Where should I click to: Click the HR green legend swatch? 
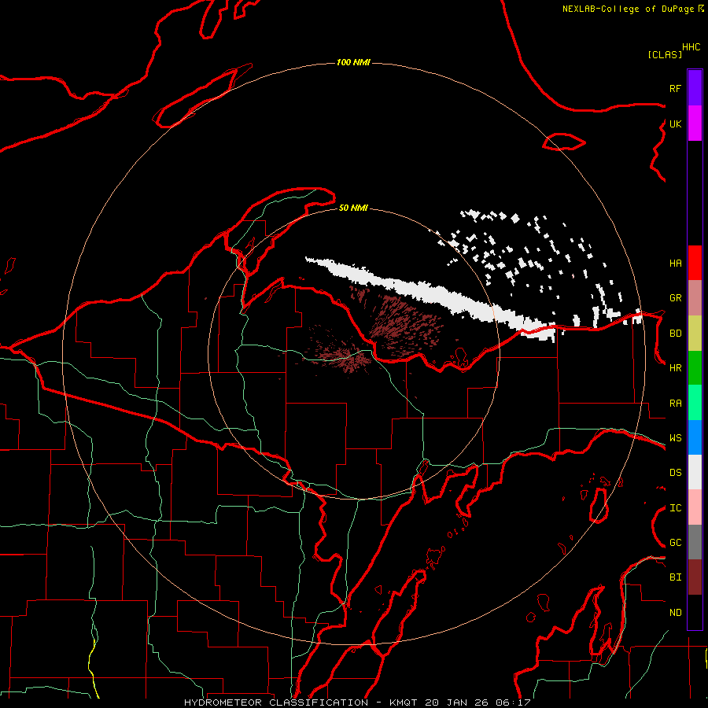coord(695,368)
